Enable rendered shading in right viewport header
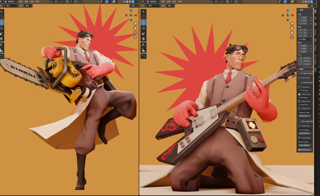Screen dimensions: 320x196 click(x=311, y=2)
